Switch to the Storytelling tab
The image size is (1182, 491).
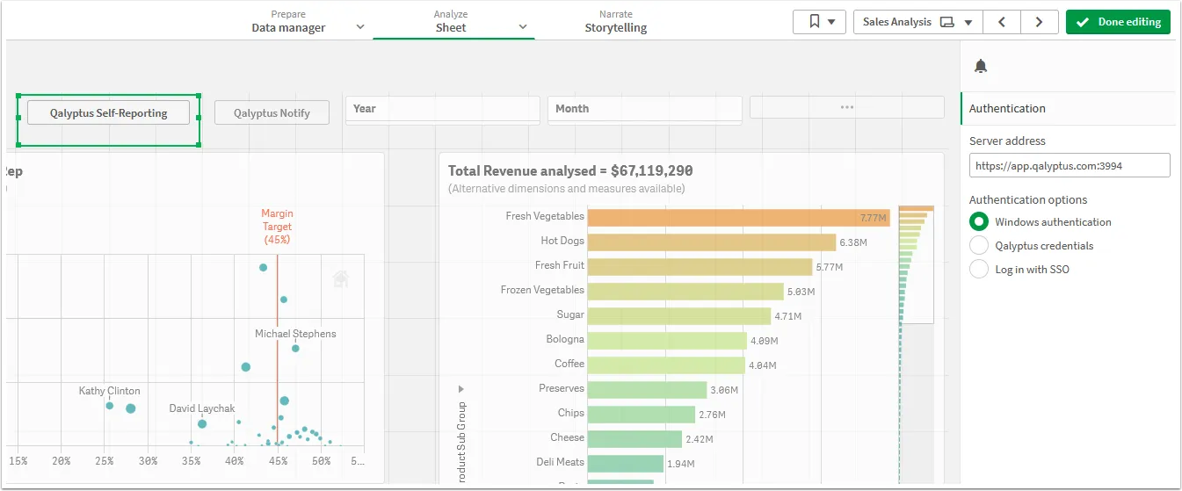[615, 21]
